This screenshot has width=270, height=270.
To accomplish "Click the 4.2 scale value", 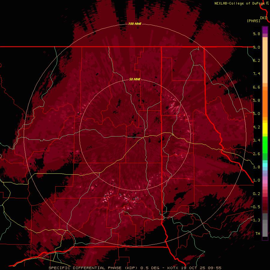I will point(256,127).
